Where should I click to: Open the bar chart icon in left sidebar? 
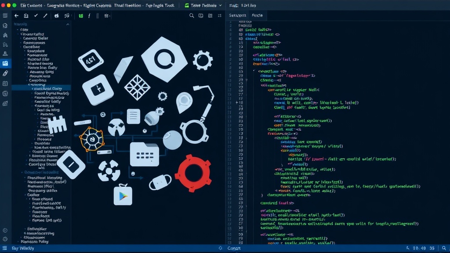(x=5, y=104)
